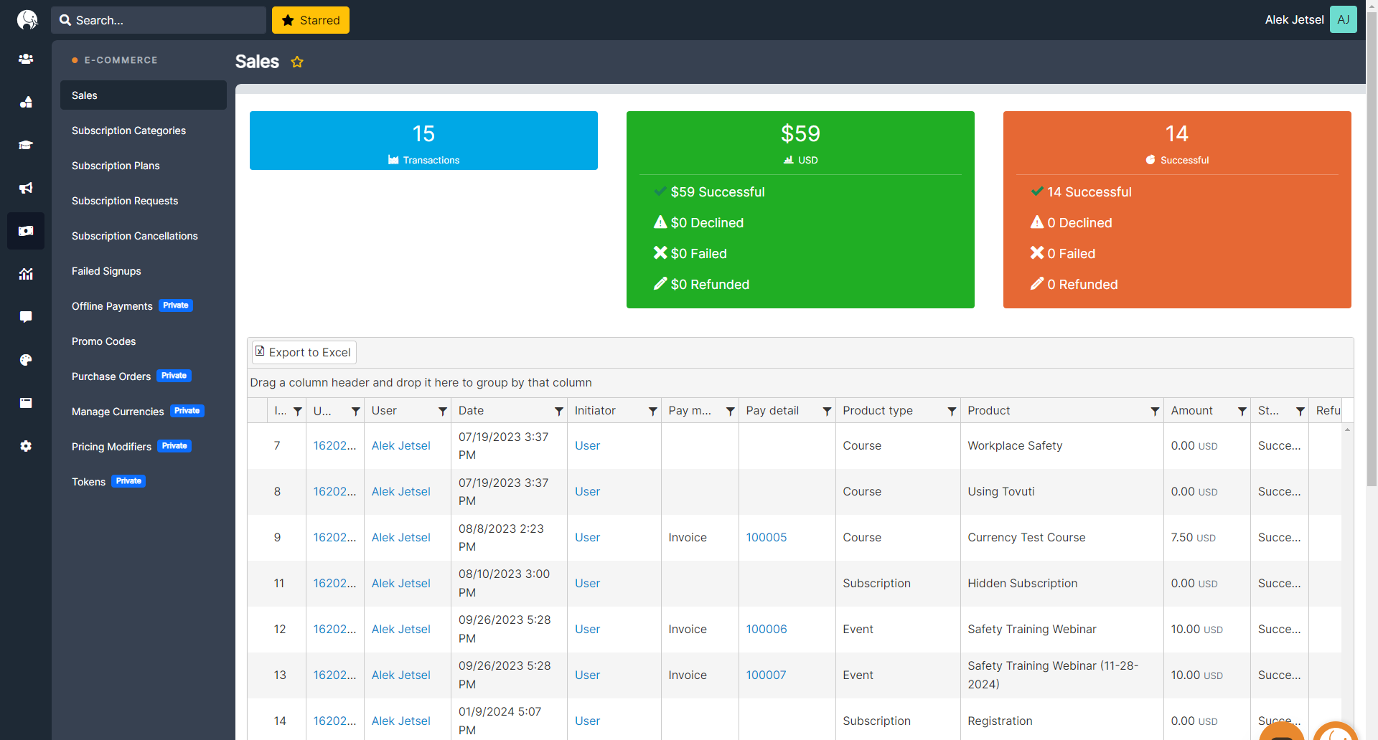Viewport: 1378px width, 740px height.
Task: Click Alek Jetsel username at top right
Action: pos(1294,20)
